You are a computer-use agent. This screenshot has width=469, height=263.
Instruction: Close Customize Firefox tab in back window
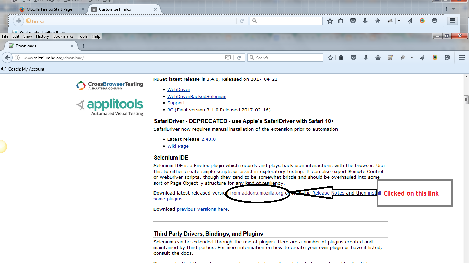click(x=155, y=9)
